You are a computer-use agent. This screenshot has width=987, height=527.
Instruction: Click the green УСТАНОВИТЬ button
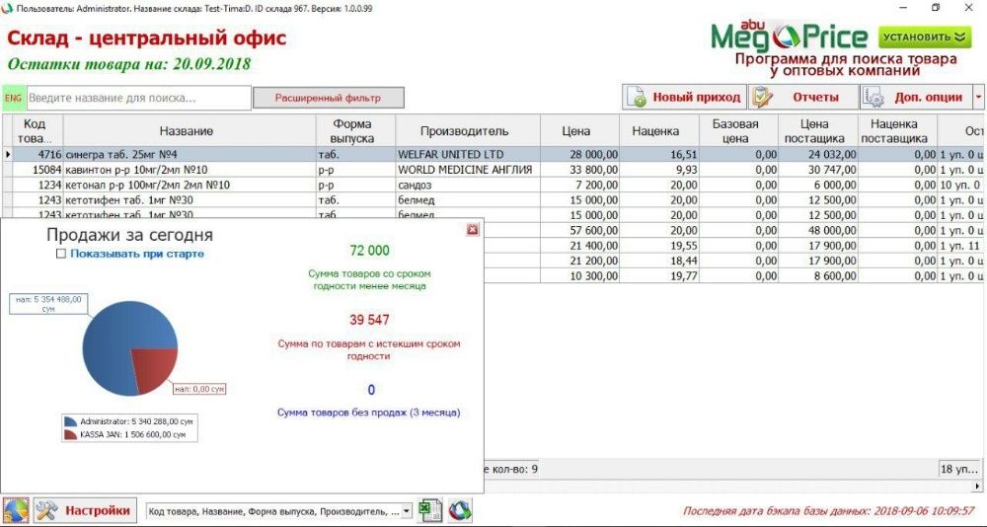pos(925,38)
